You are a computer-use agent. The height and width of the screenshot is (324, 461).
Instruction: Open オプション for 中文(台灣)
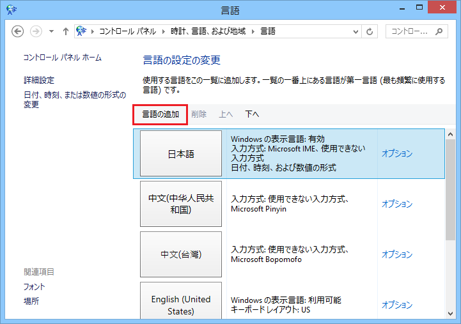(397, 254)
